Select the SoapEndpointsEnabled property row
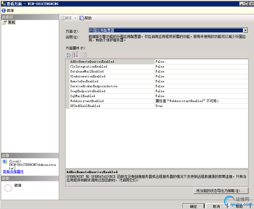 tap(157, 91)
